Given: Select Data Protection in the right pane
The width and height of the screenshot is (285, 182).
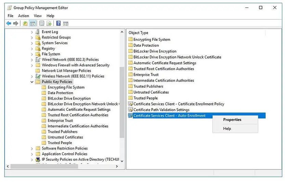Looking at the screenshot, I should (146, 45).
